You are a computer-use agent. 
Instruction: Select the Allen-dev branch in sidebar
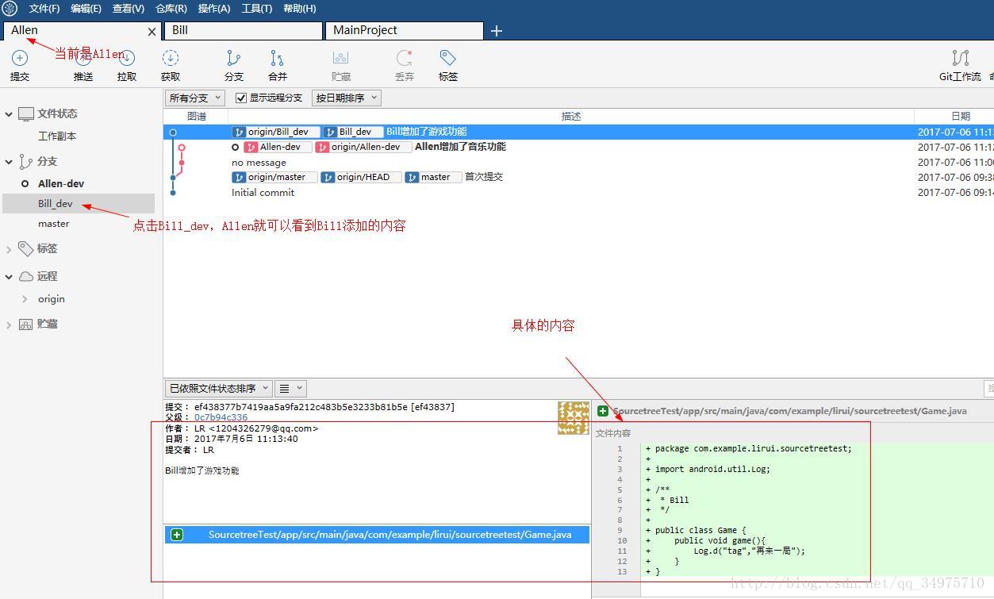(x=61, y=183)
